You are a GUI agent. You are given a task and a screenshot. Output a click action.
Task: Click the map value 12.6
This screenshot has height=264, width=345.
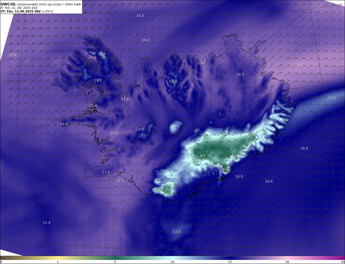[x=332, y=98]
